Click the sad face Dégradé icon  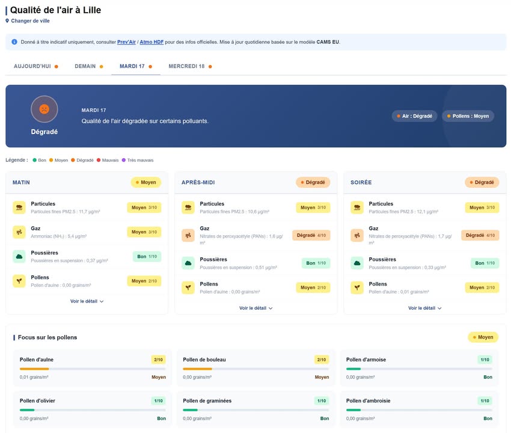[x=44, y=109]
